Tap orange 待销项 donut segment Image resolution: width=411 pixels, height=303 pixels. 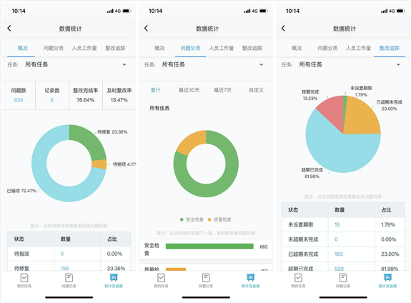99,164
